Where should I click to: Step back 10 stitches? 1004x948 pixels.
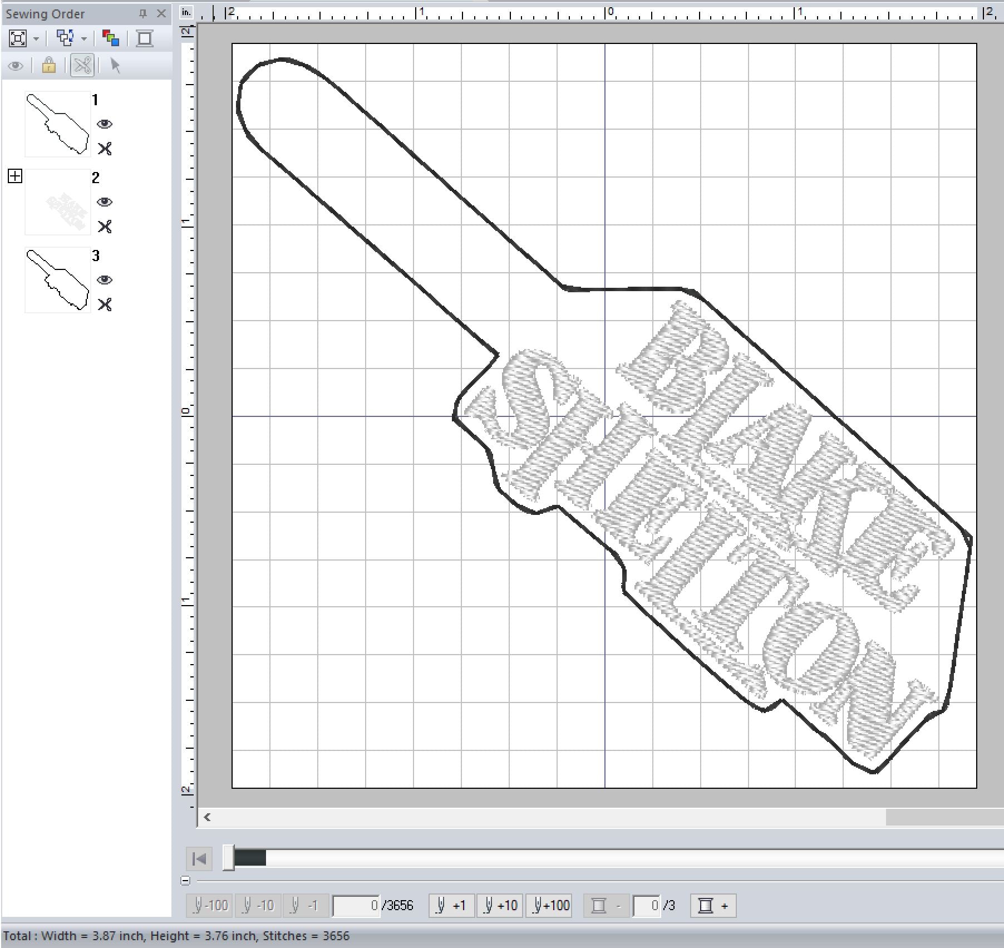point(258,906)
